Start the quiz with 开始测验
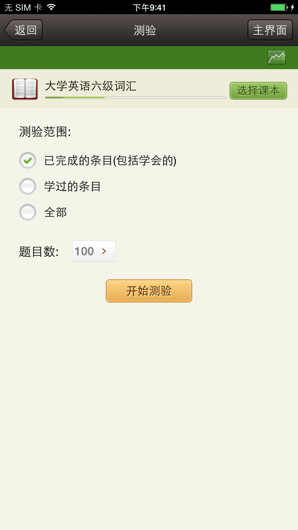This screenshot has width=298, height=530. click(149, 291)
